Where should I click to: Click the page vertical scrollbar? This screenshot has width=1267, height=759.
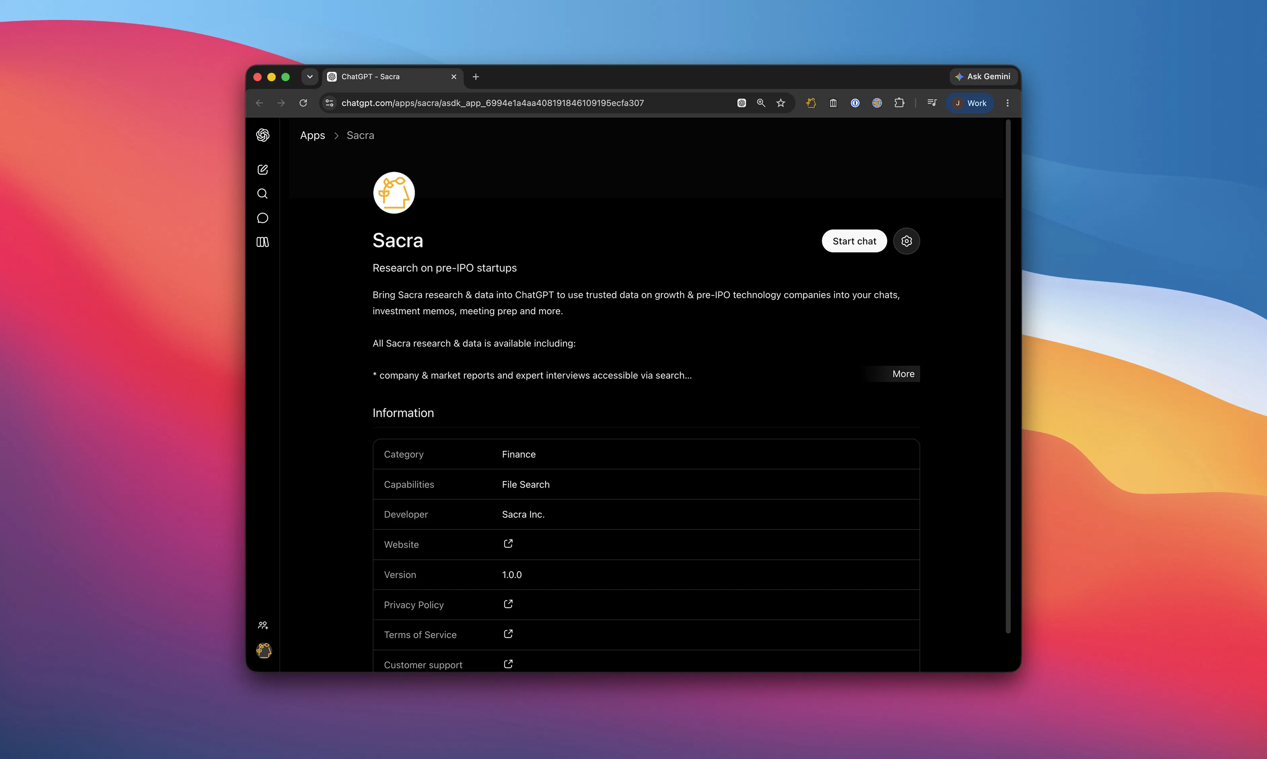tap(1008, 377)
